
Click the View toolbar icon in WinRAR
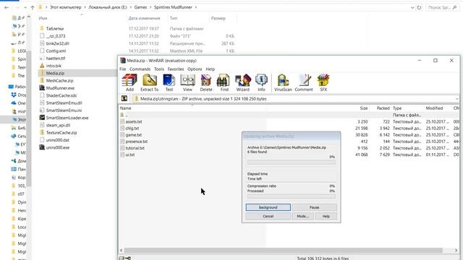click(x=187, y=82)
